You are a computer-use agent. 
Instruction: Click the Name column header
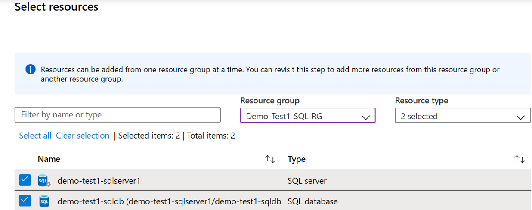click(49, 159)
